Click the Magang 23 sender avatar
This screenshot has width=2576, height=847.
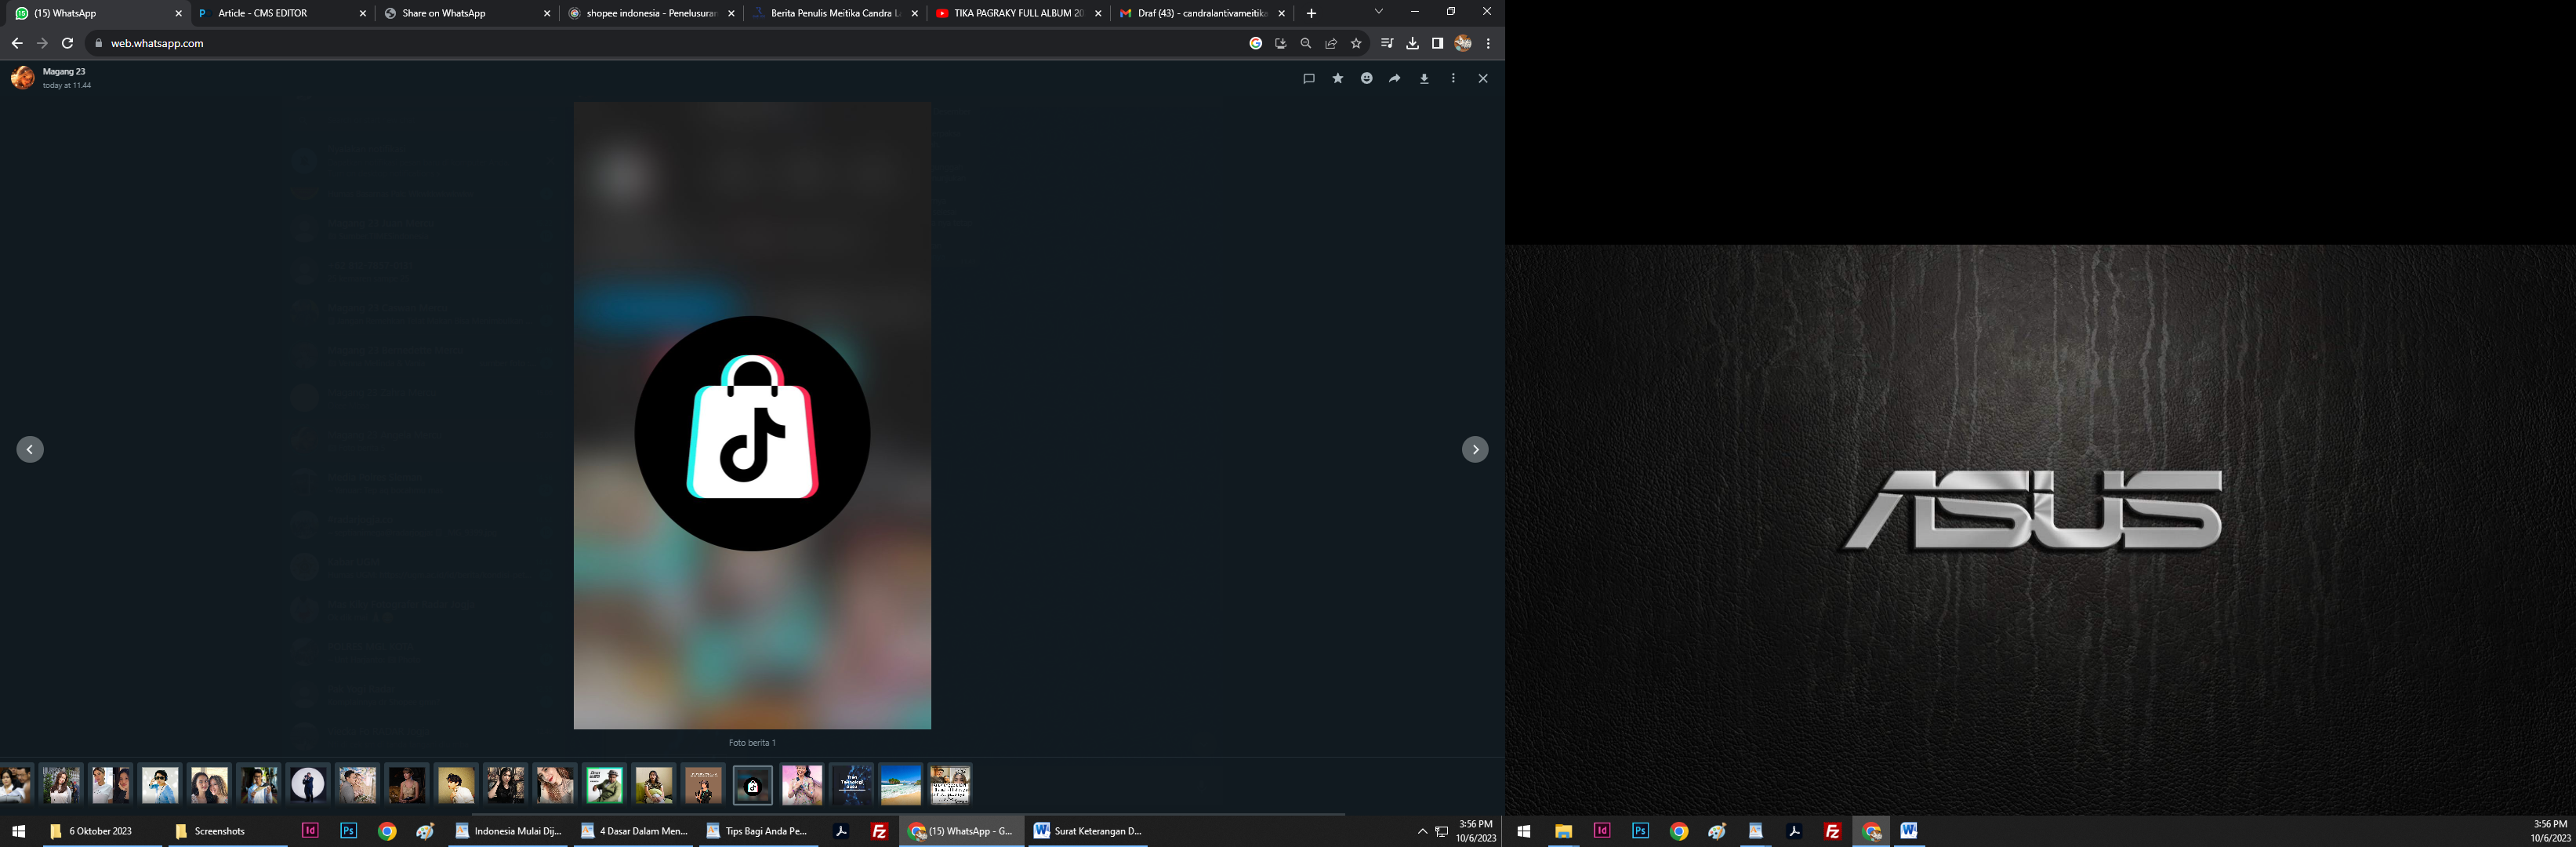point(22,77)
